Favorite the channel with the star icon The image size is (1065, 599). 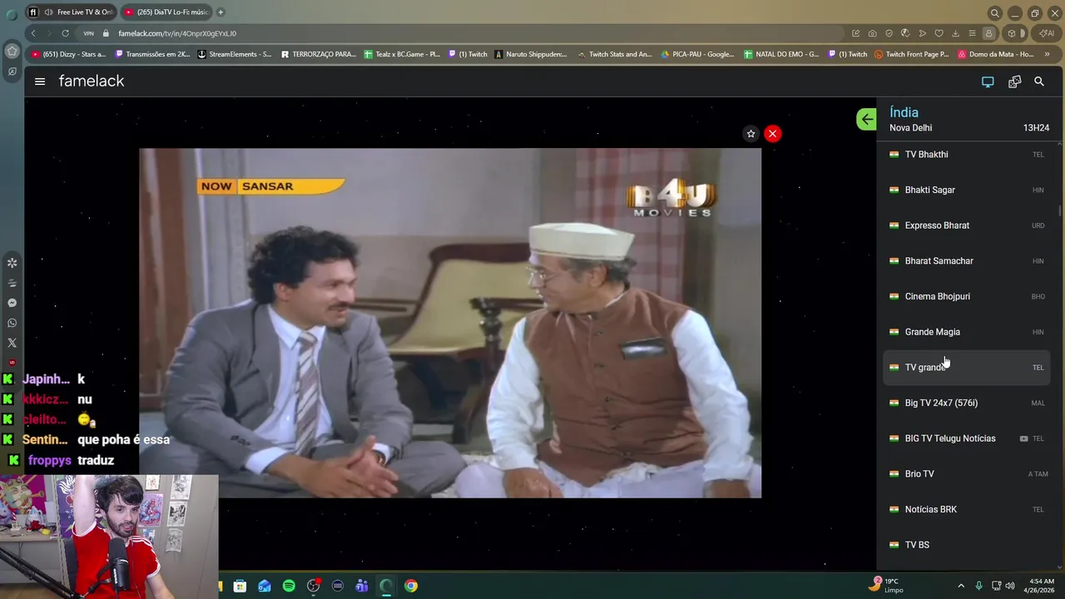(750, 133)
